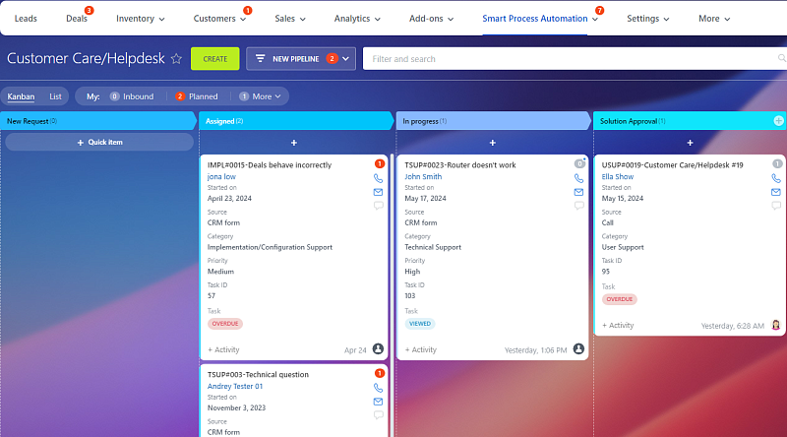Click Quick item button

[x=99, y=142]
